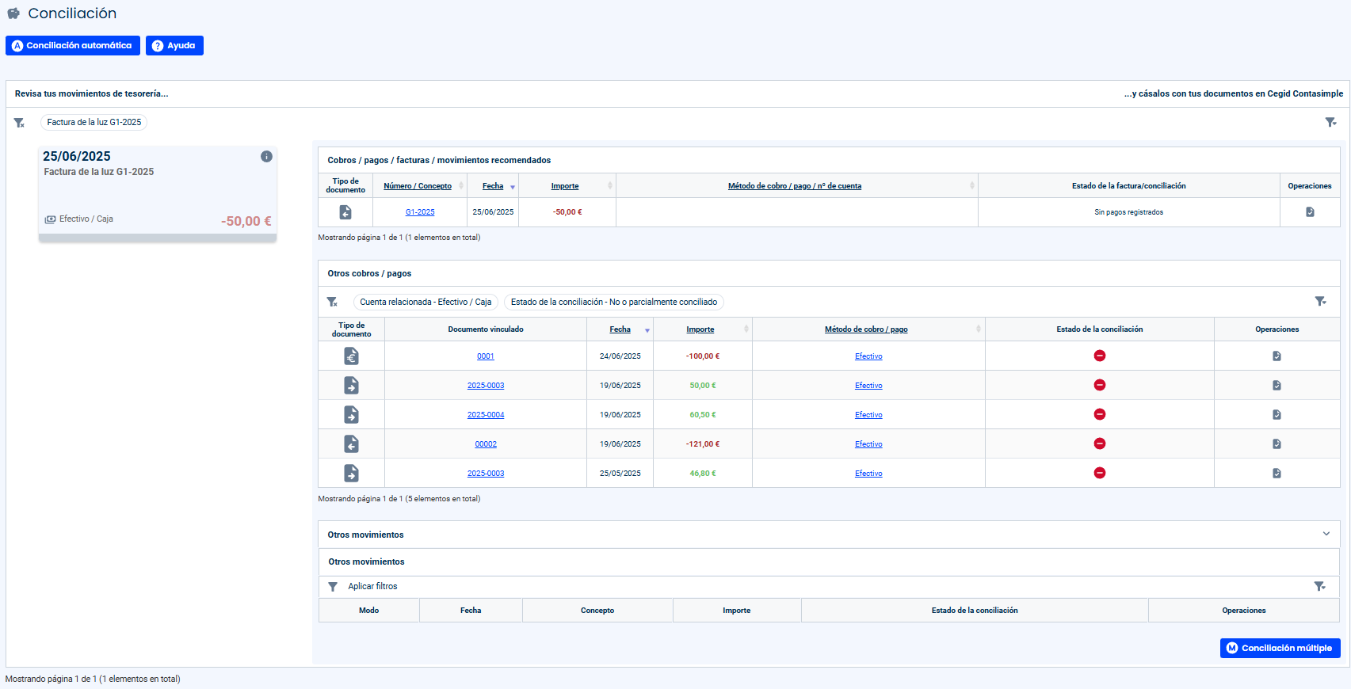Open linked document 00002
Image resolution: width=1351 pixels, height=689 pixels.
[486, 444]
